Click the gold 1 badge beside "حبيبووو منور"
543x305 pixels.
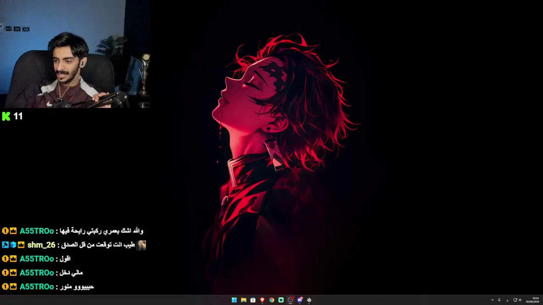[5, 287]
